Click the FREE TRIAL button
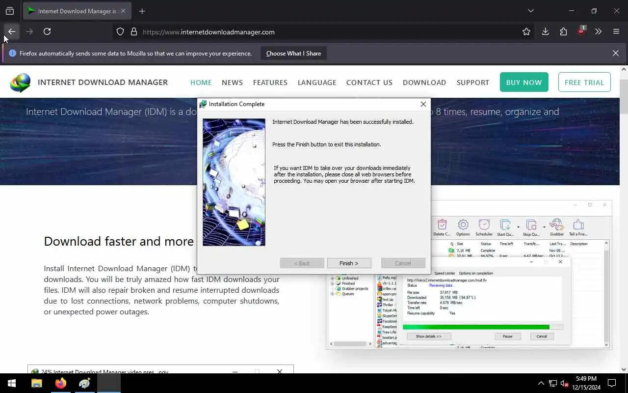Image resolution: width=628 pixels, height=393 pixels. pyautogui.click(x=584, y=83)
